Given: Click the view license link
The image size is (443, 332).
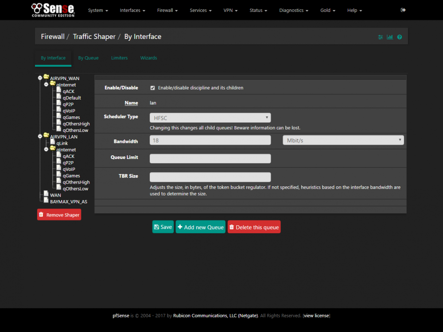Looking at the screenshot, I should tap(316, 316).
